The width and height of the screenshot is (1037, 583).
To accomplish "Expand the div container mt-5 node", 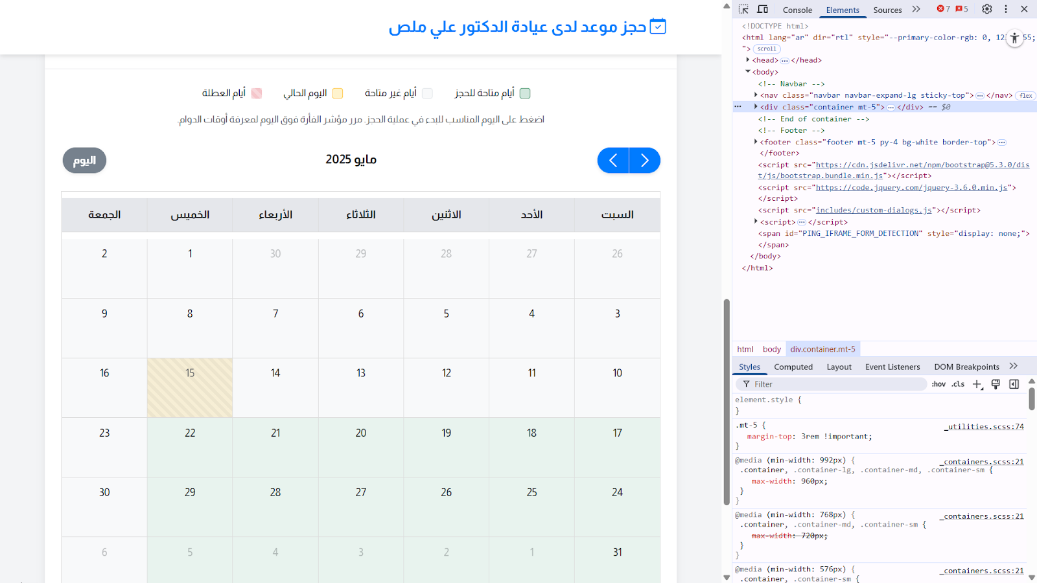I will click(756, 107).
